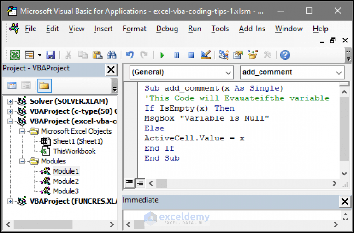Open the Insert object dropdown arrow in toolbar

click(x=40, y=55)
